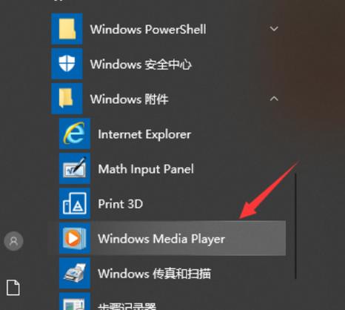Expand the Windows PowerShell chevron

(274, 29)
